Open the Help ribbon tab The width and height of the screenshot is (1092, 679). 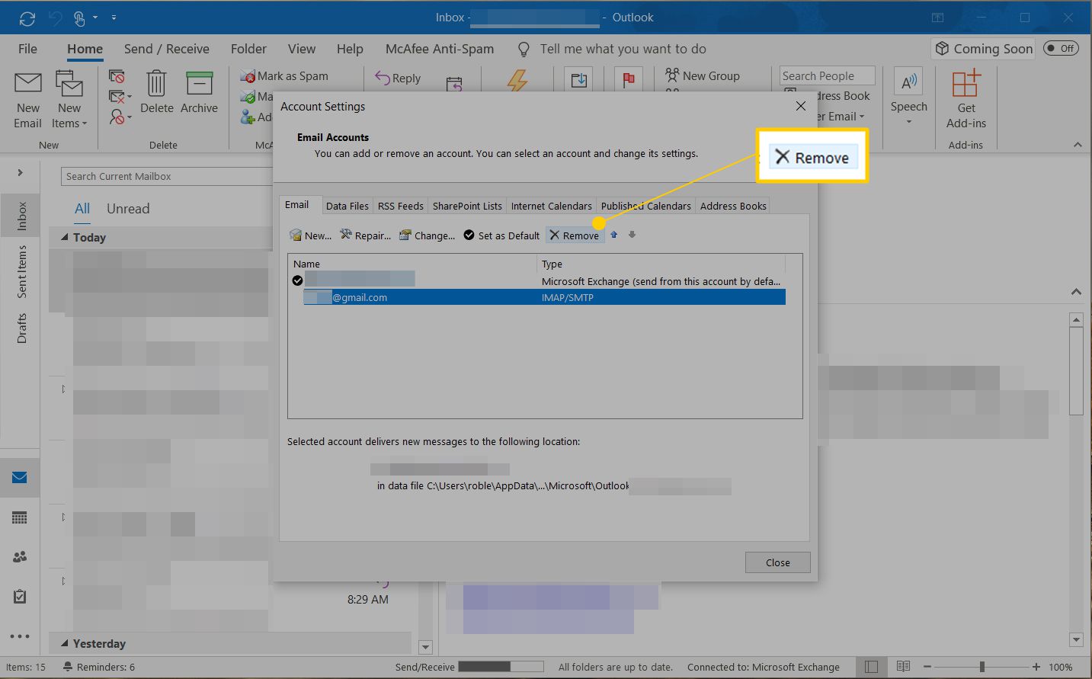(x=350, y=49)
